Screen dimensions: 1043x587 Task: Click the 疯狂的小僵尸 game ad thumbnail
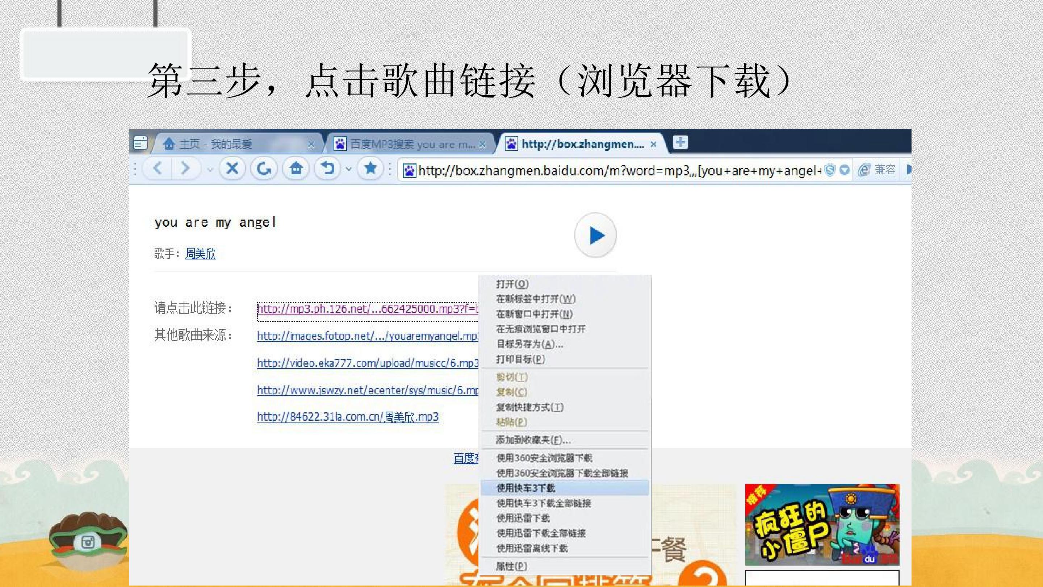tap(822, 525)
